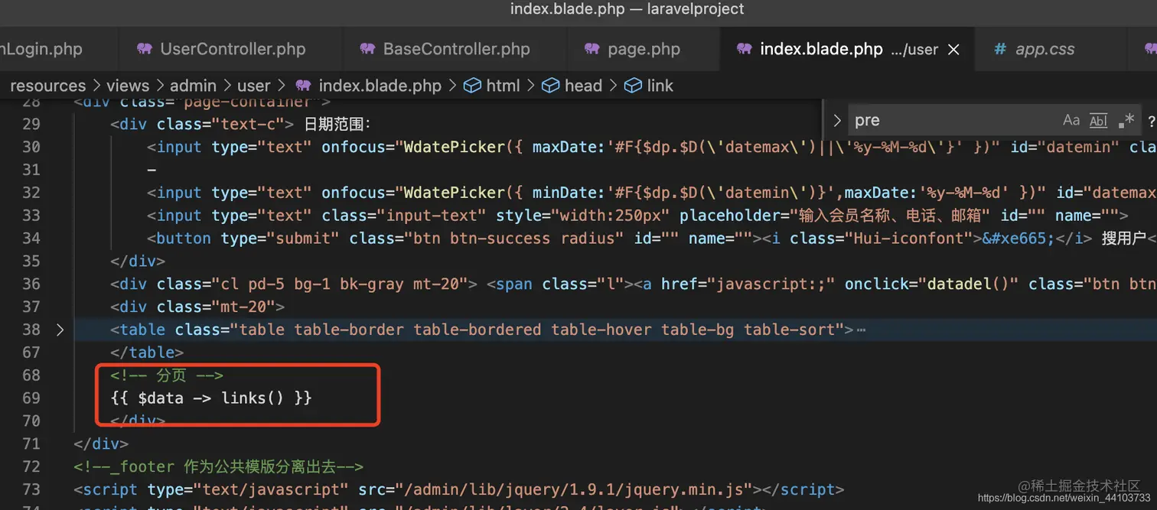1157x510 pixels.
Task: Open the user breadcrumb segment
Action: coord(253,86)
